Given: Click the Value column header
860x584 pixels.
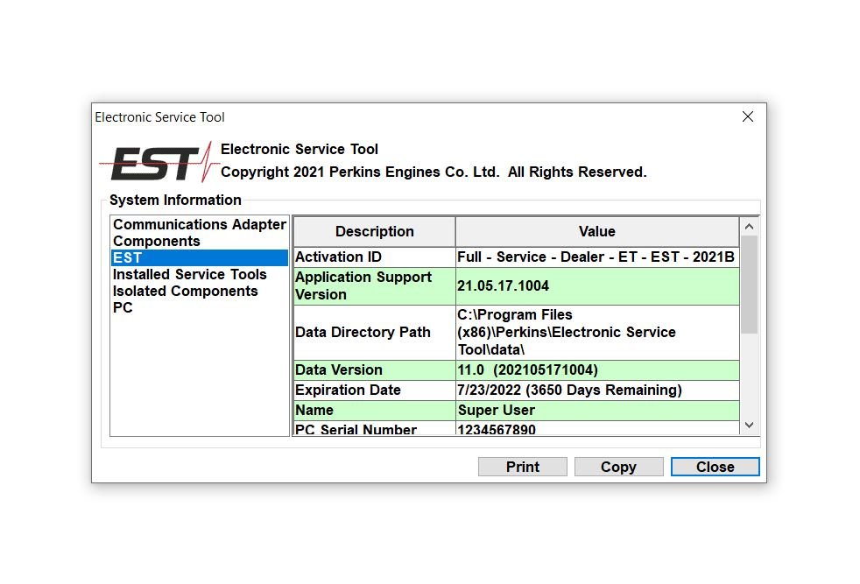Looking at the screenshot, I should point(597,231).
